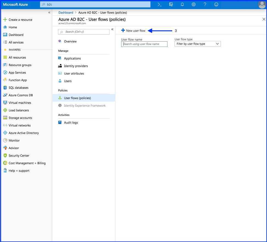Click the New user flow button

[x=133, y=30]
